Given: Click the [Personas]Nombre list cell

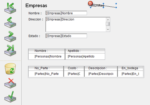Looking at the screenshot, I should (47, 56).
